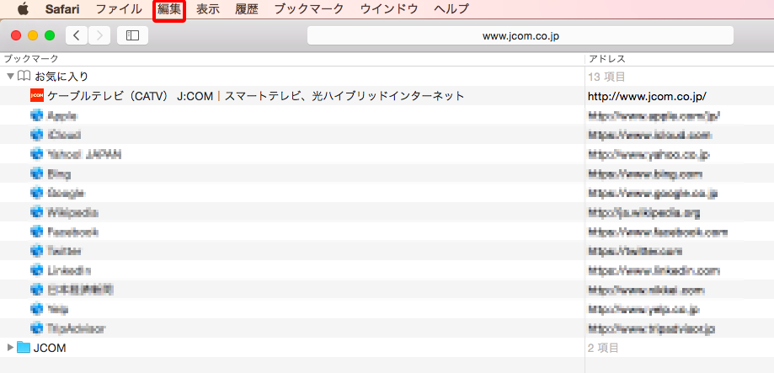Click the globe icon of the Apple bookmark
The height and width of the screenshot is (373, 774).
coord(37,115)
